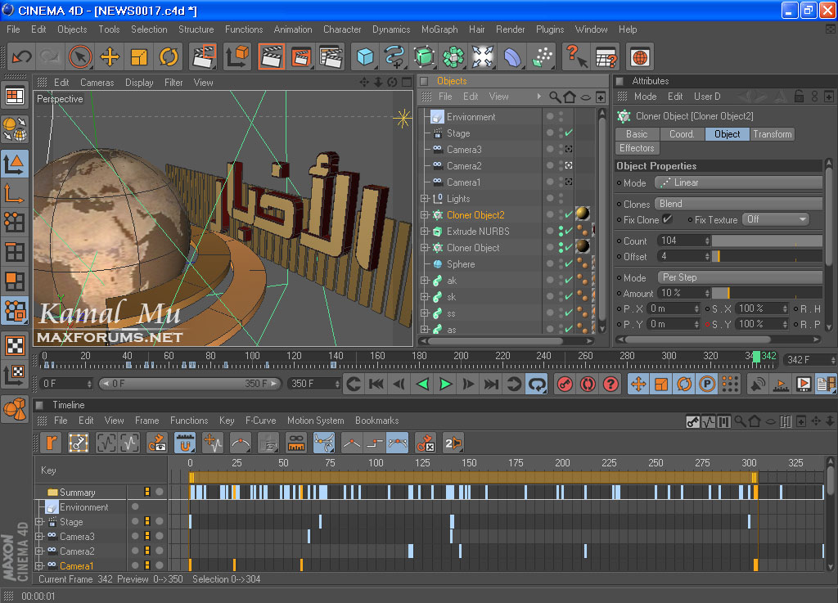838x603 pixels.
Task: Render the active view with the clapperboard icon
Action: [272, 56]
